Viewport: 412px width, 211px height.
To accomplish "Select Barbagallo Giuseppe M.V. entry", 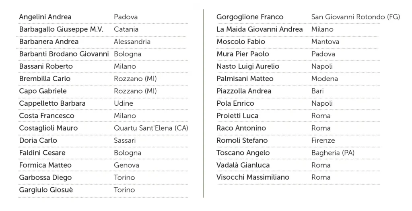I will tap(61, 29).
